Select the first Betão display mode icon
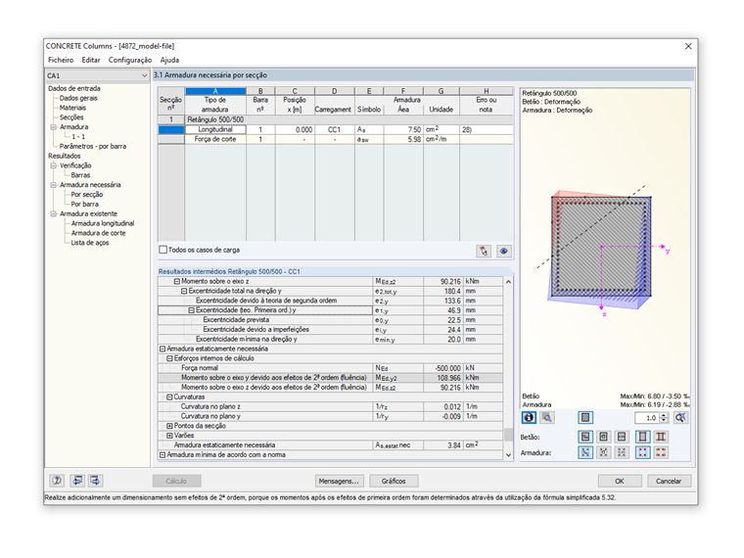 click(585, 437)
